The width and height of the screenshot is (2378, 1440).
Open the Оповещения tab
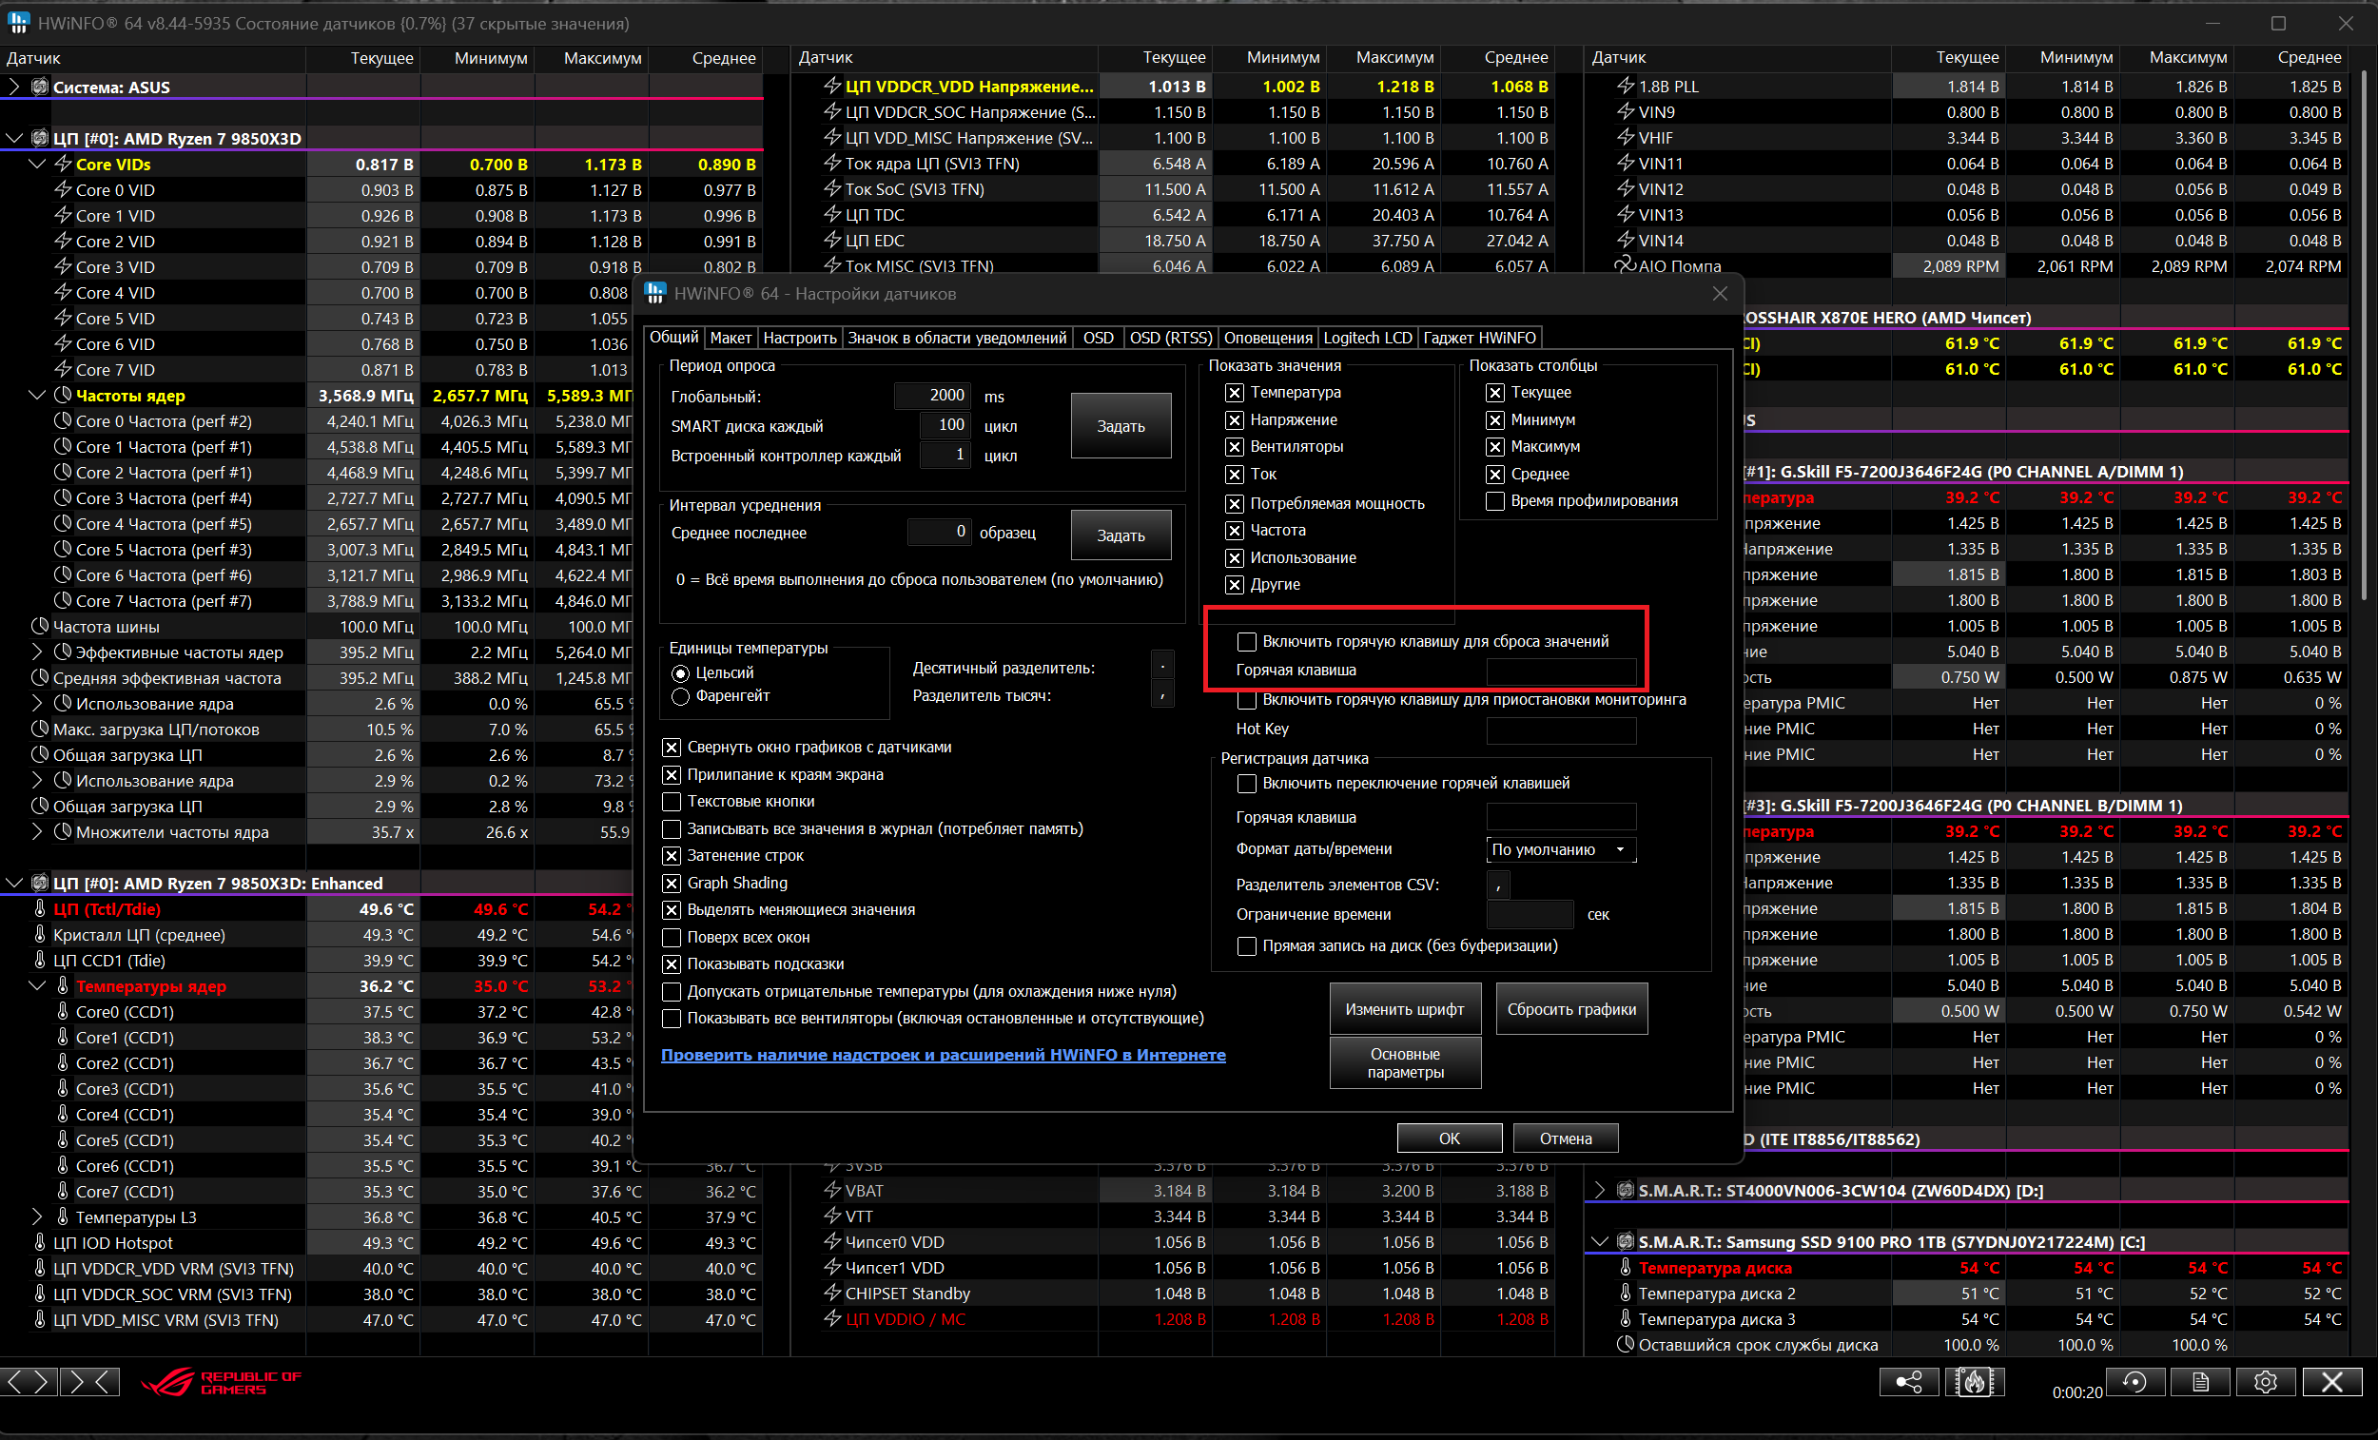coord(1267,338)
